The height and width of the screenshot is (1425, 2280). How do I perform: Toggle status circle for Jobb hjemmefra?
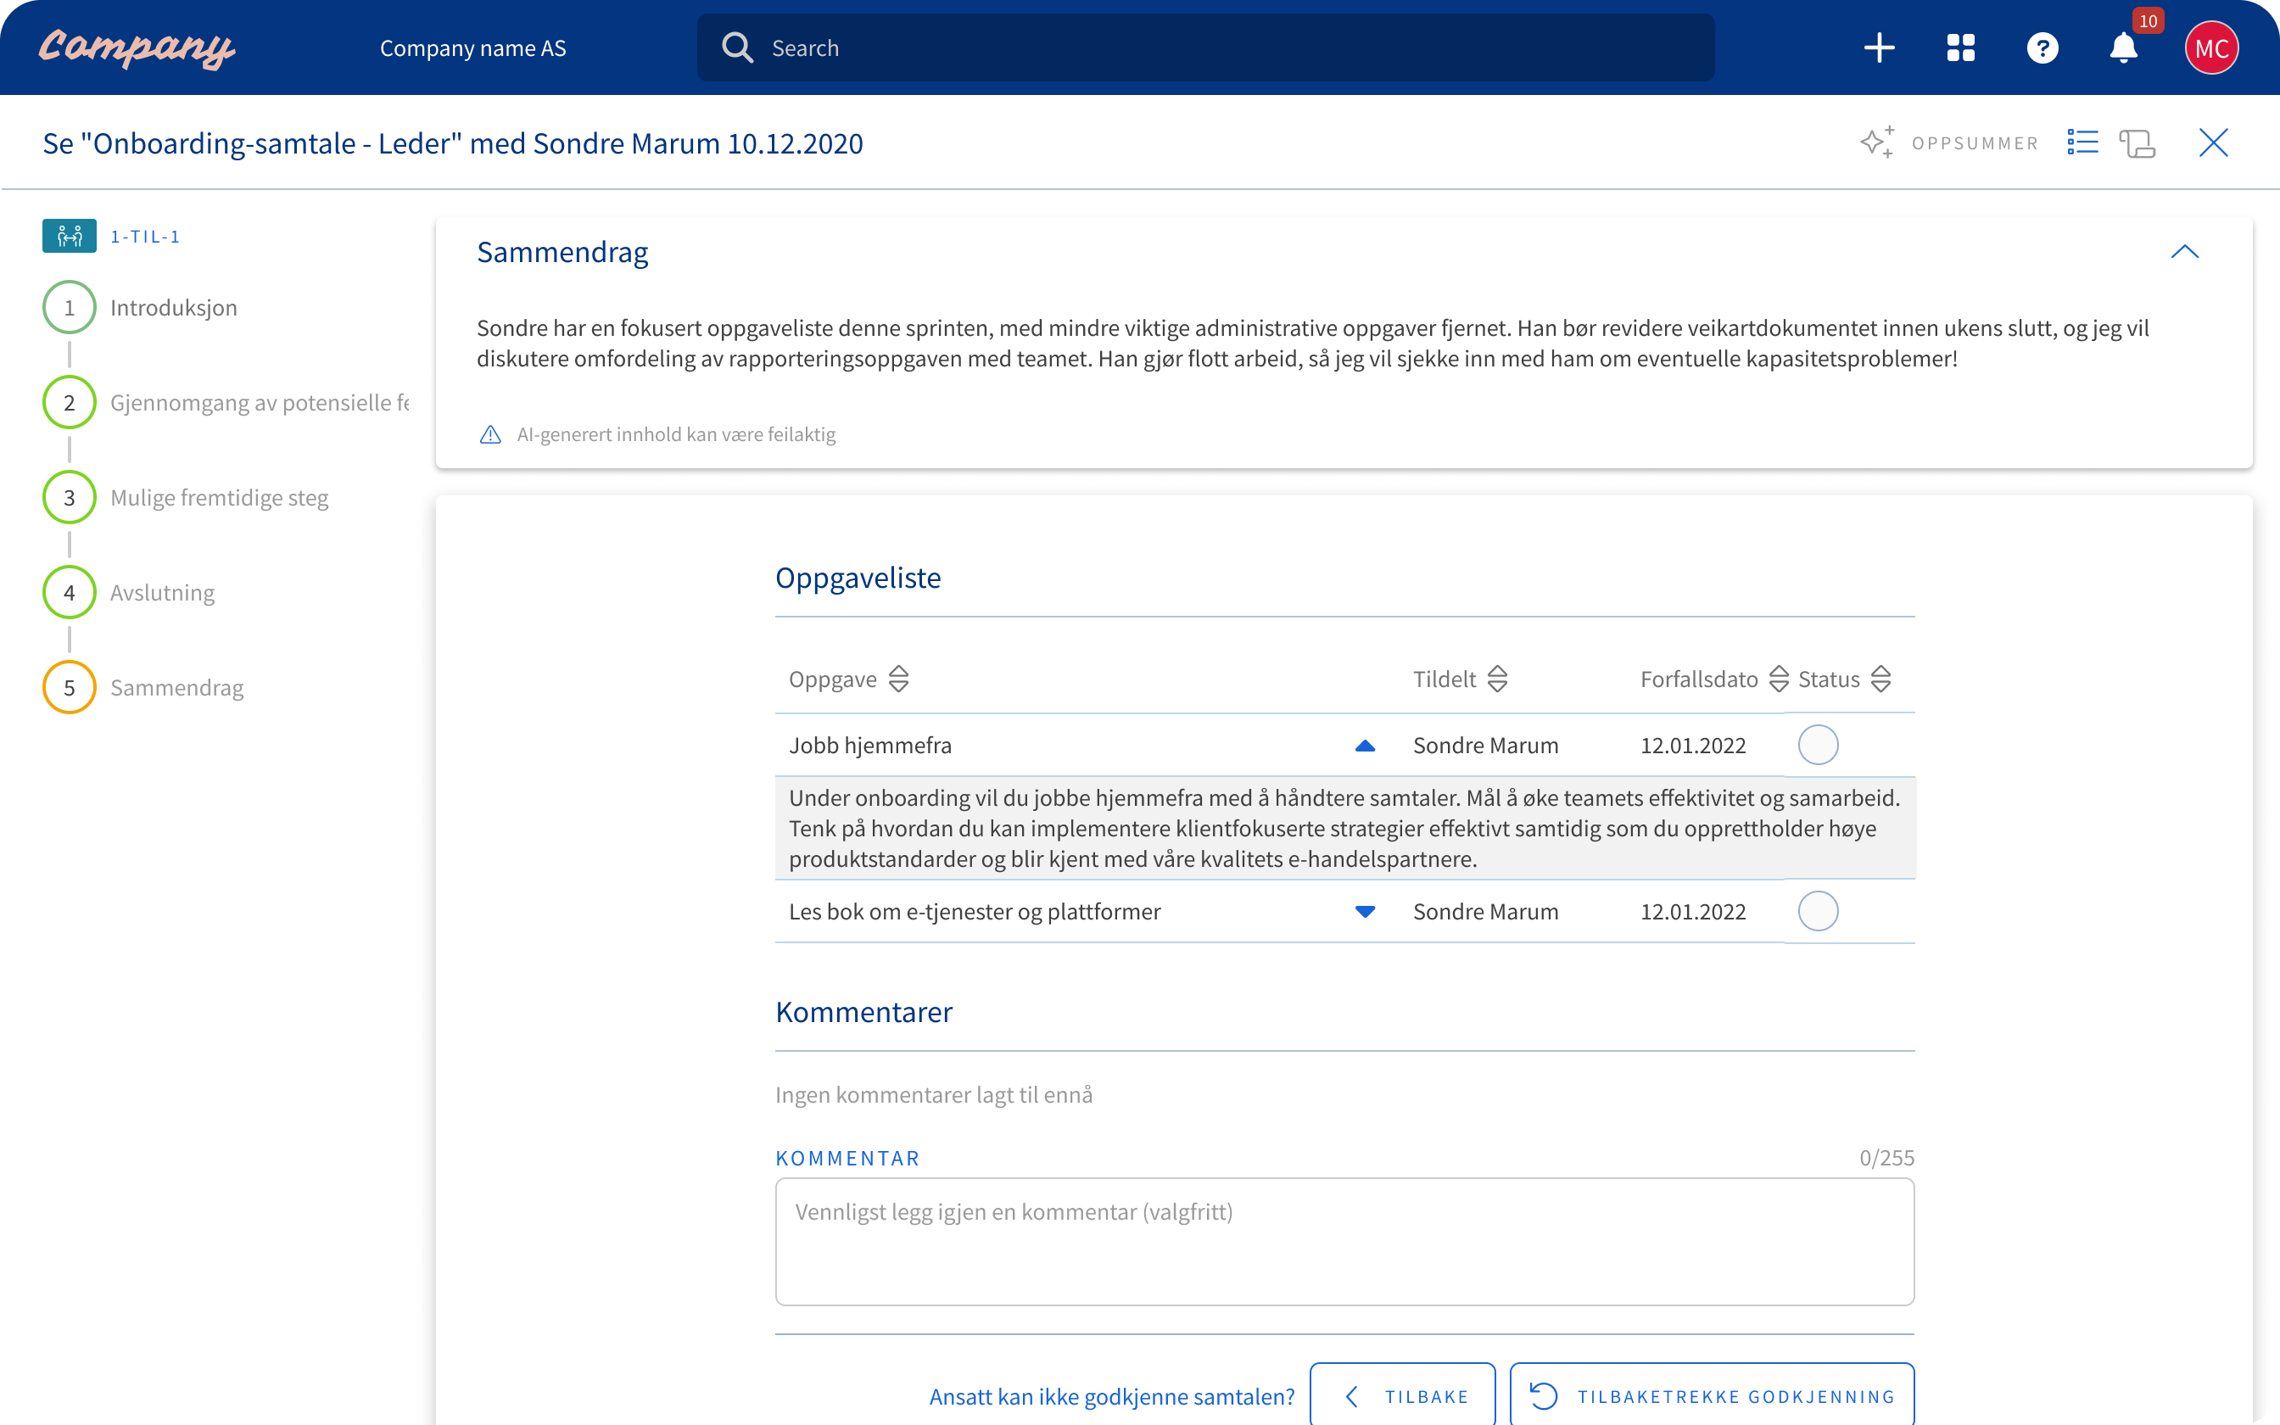[1819, 745]
